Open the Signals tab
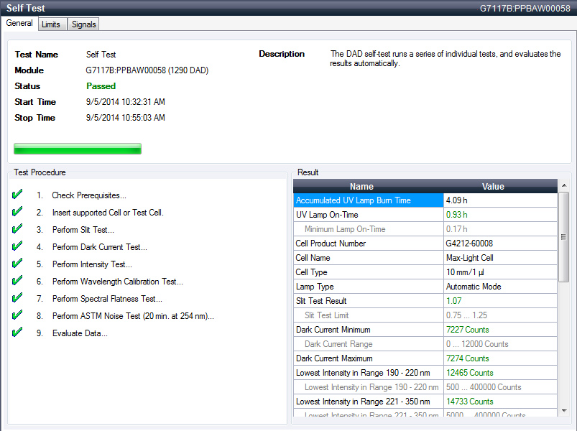577x431 pixels. [83, 24]
